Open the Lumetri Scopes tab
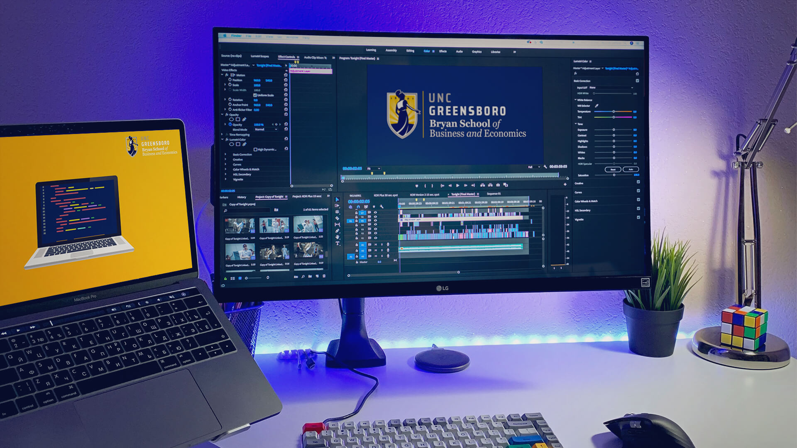Viewport: 797px width, 448px height. click(x=259, y=56)
